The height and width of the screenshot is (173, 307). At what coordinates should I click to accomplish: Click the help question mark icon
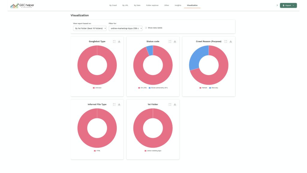click(x=277, y=5)
